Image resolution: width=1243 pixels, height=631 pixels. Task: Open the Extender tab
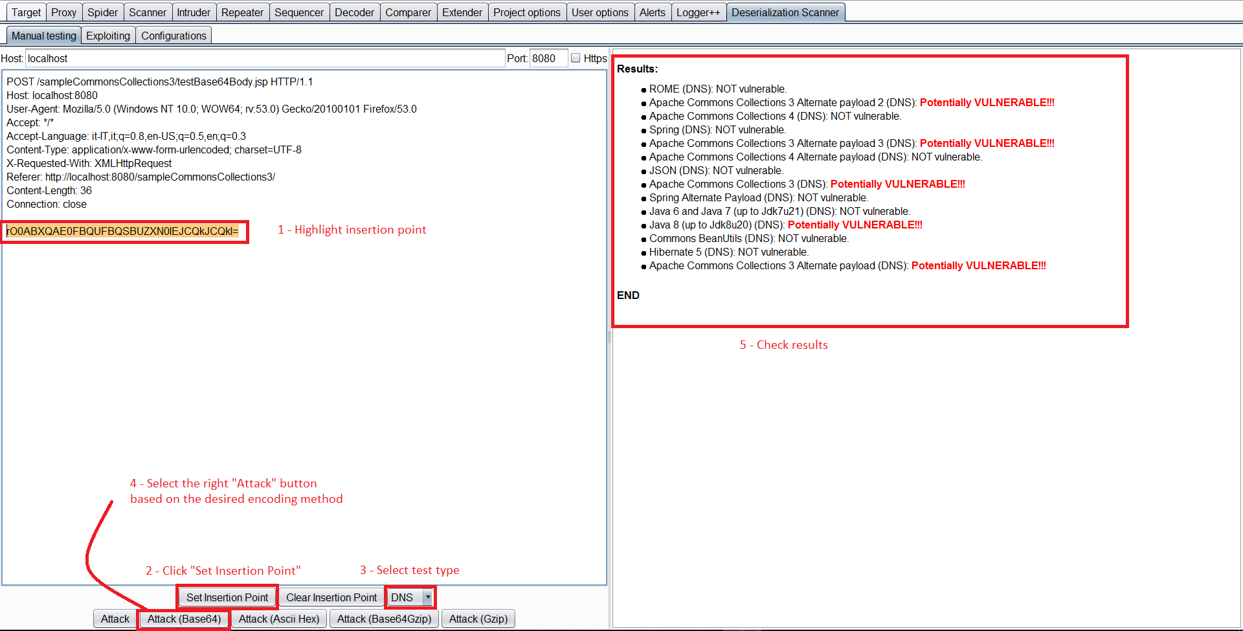[462, 12]
